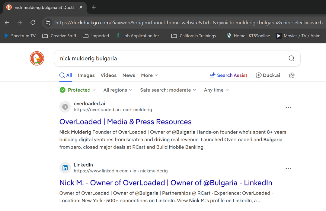
Task: Switch to the Images tab
Action: (86, 75)
